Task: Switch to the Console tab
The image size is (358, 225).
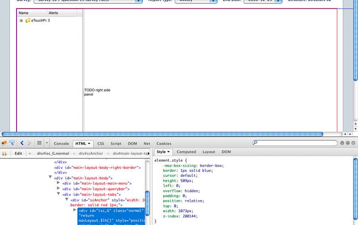Action: (x=61, y=144)
